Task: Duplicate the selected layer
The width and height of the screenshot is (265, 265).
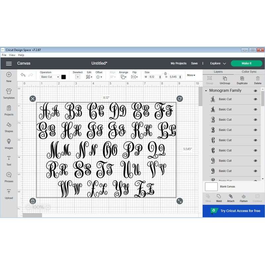Action: click(242, 79)
